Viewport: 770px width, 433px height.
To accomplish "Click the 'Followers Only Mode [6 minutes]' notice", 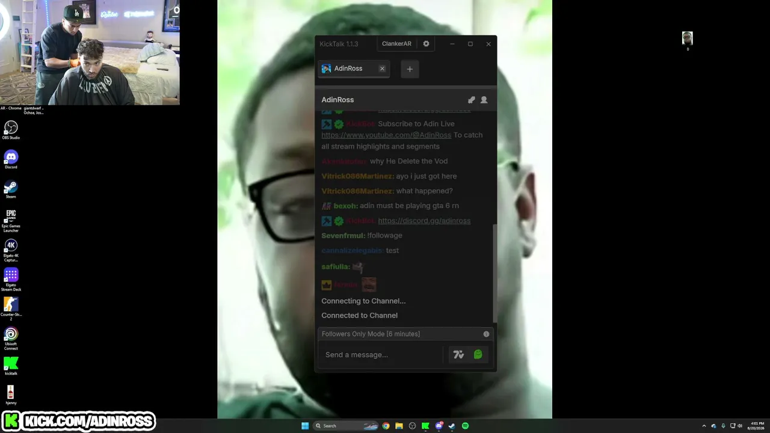I will 371,334.
